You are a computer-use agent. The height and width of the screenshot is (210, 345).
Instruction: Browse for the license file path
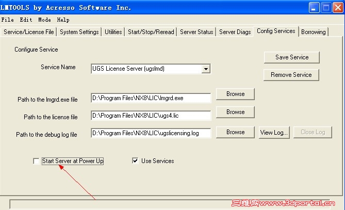236,112
